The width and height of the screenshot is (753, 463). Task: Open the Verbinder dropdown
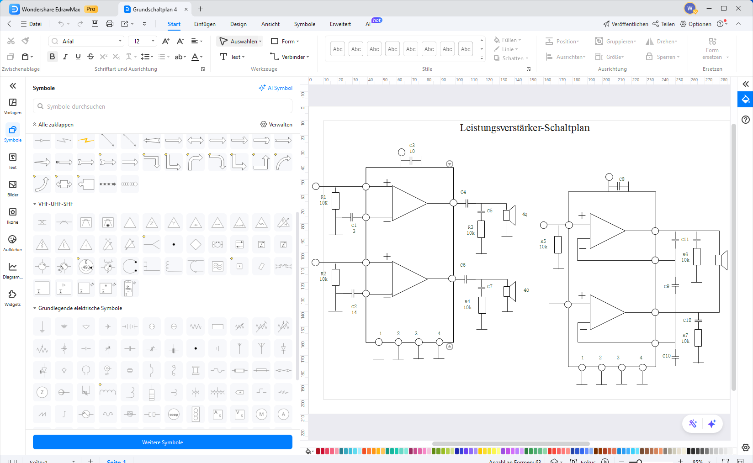tap(290, 57)
